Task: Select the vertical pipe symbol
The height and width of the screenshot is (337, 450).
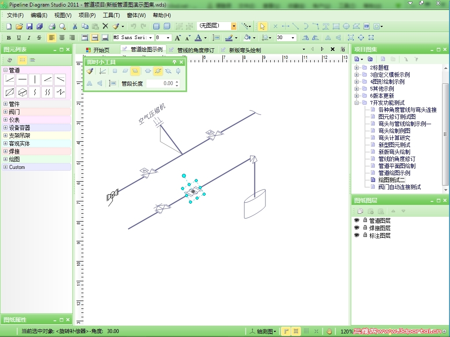Action: (x=35, y=79)
